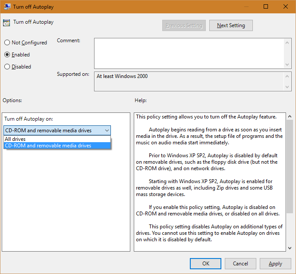Screen dimensions: 296x274
Task: Click the title bar window icon
Action: point(7,6)
